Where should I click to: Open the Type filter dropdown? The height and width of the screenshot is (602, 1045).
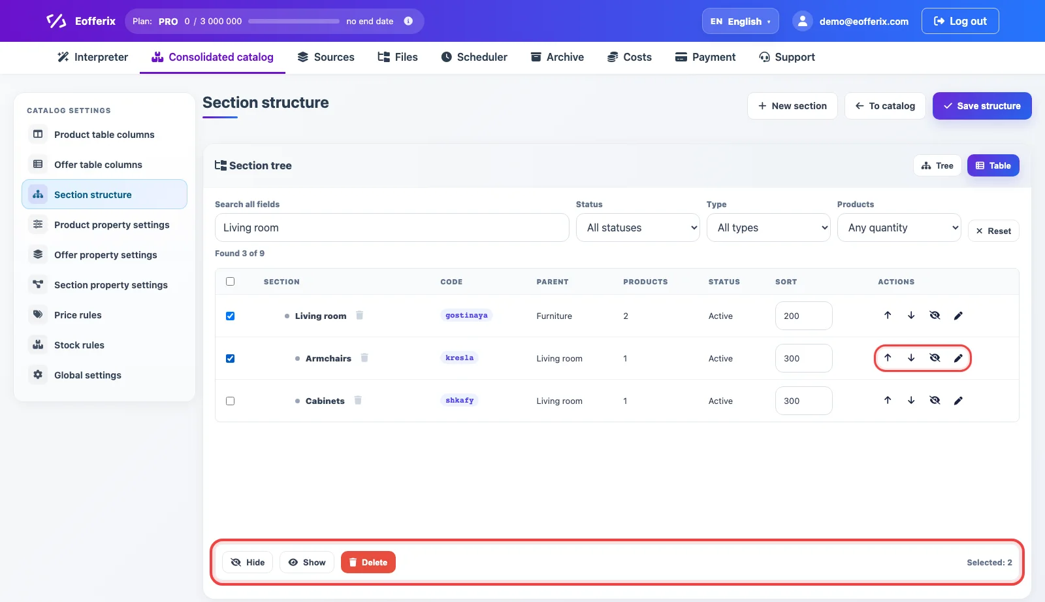pyautogui.click(x=768, y=227)
